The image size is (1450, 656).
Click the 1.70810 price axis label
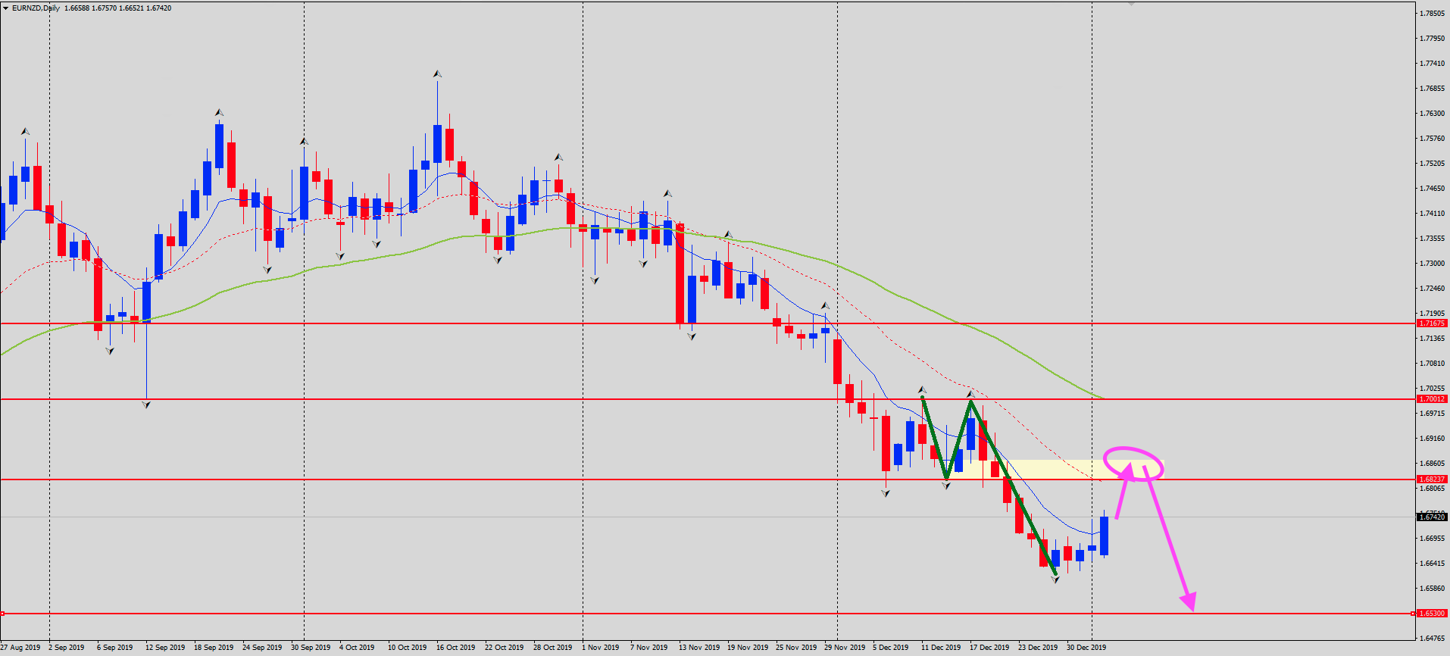pos(1432,364)
